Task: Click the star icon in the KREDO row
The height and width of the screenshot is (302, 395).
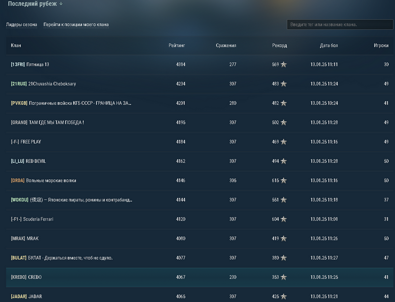Action: point(284,277)
